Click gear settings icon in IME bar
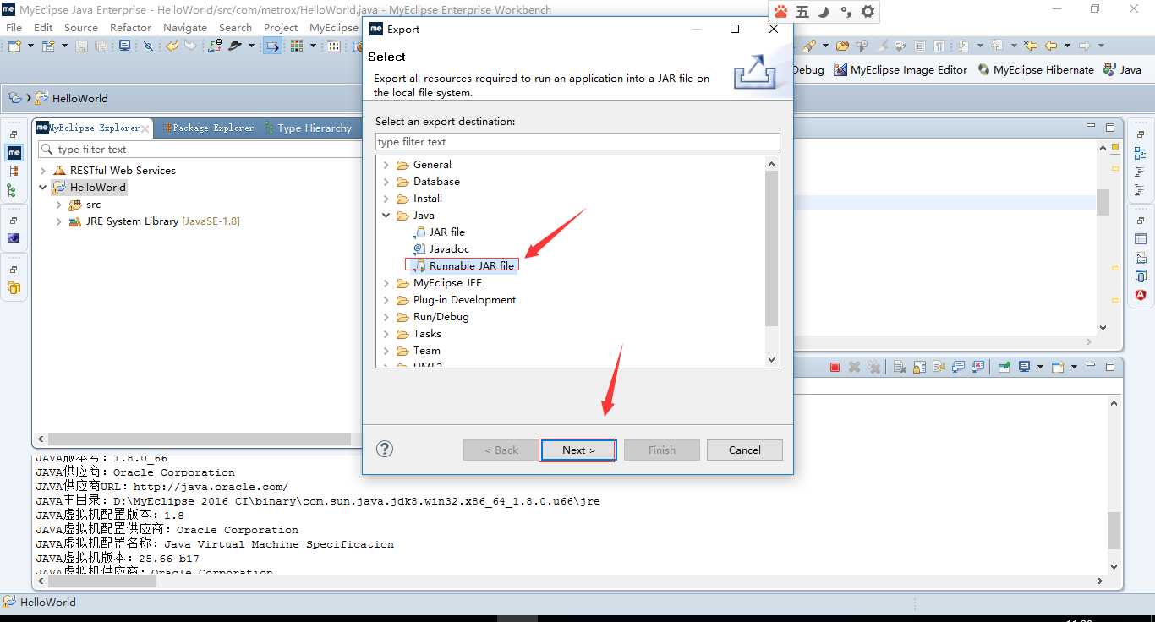This screenshot has width=1155, height=622. (x=868, y=12)
